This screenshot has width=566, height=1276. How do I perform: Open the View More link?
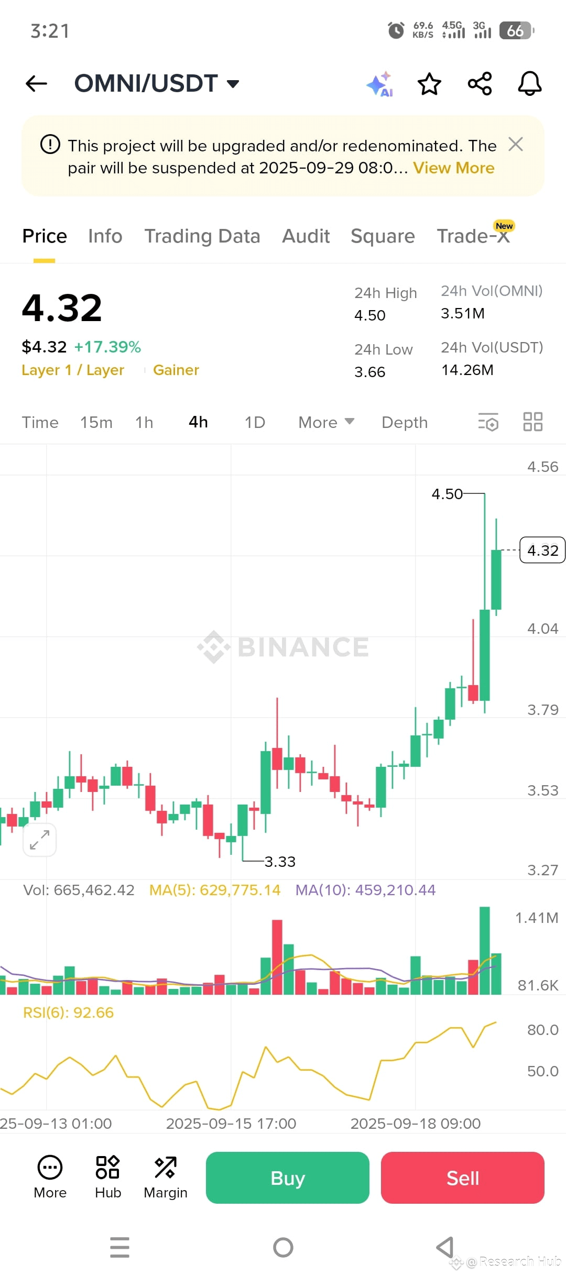[453, 168]
